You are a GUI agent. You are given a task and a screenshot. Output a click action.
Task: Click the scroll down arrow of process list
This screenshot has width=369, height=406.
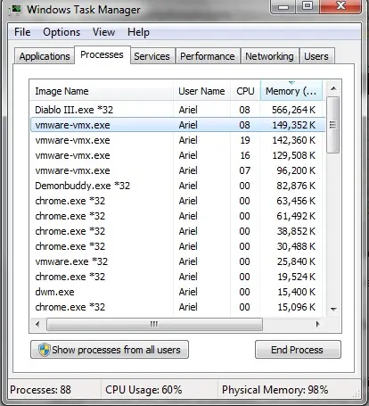(x=333, y=310)
